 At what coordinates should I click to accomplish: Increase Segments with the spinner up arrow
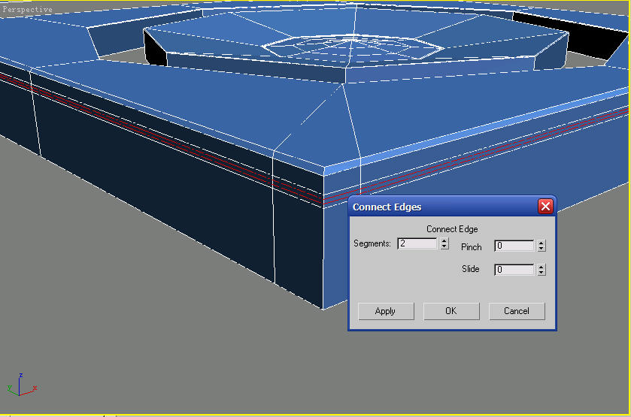pos(444,240)
